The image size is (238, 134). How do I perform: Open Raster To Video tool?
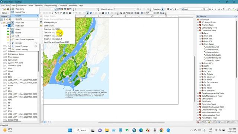point(213,61)
